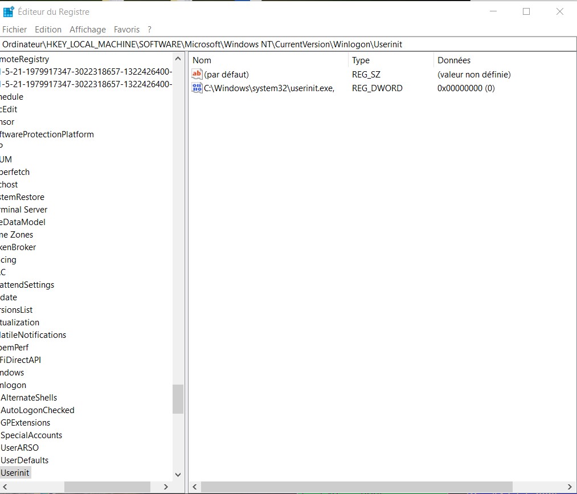Minimize the Éditeur du Registre window
Viewport: 577px width, 494px height.
coord(493,11)
